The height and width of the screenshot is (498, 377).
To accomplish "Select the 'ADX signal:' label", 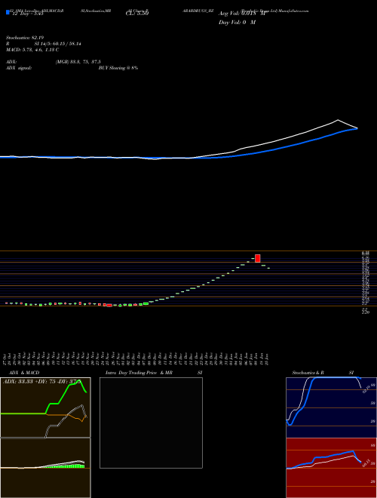I will pos(19,68).
